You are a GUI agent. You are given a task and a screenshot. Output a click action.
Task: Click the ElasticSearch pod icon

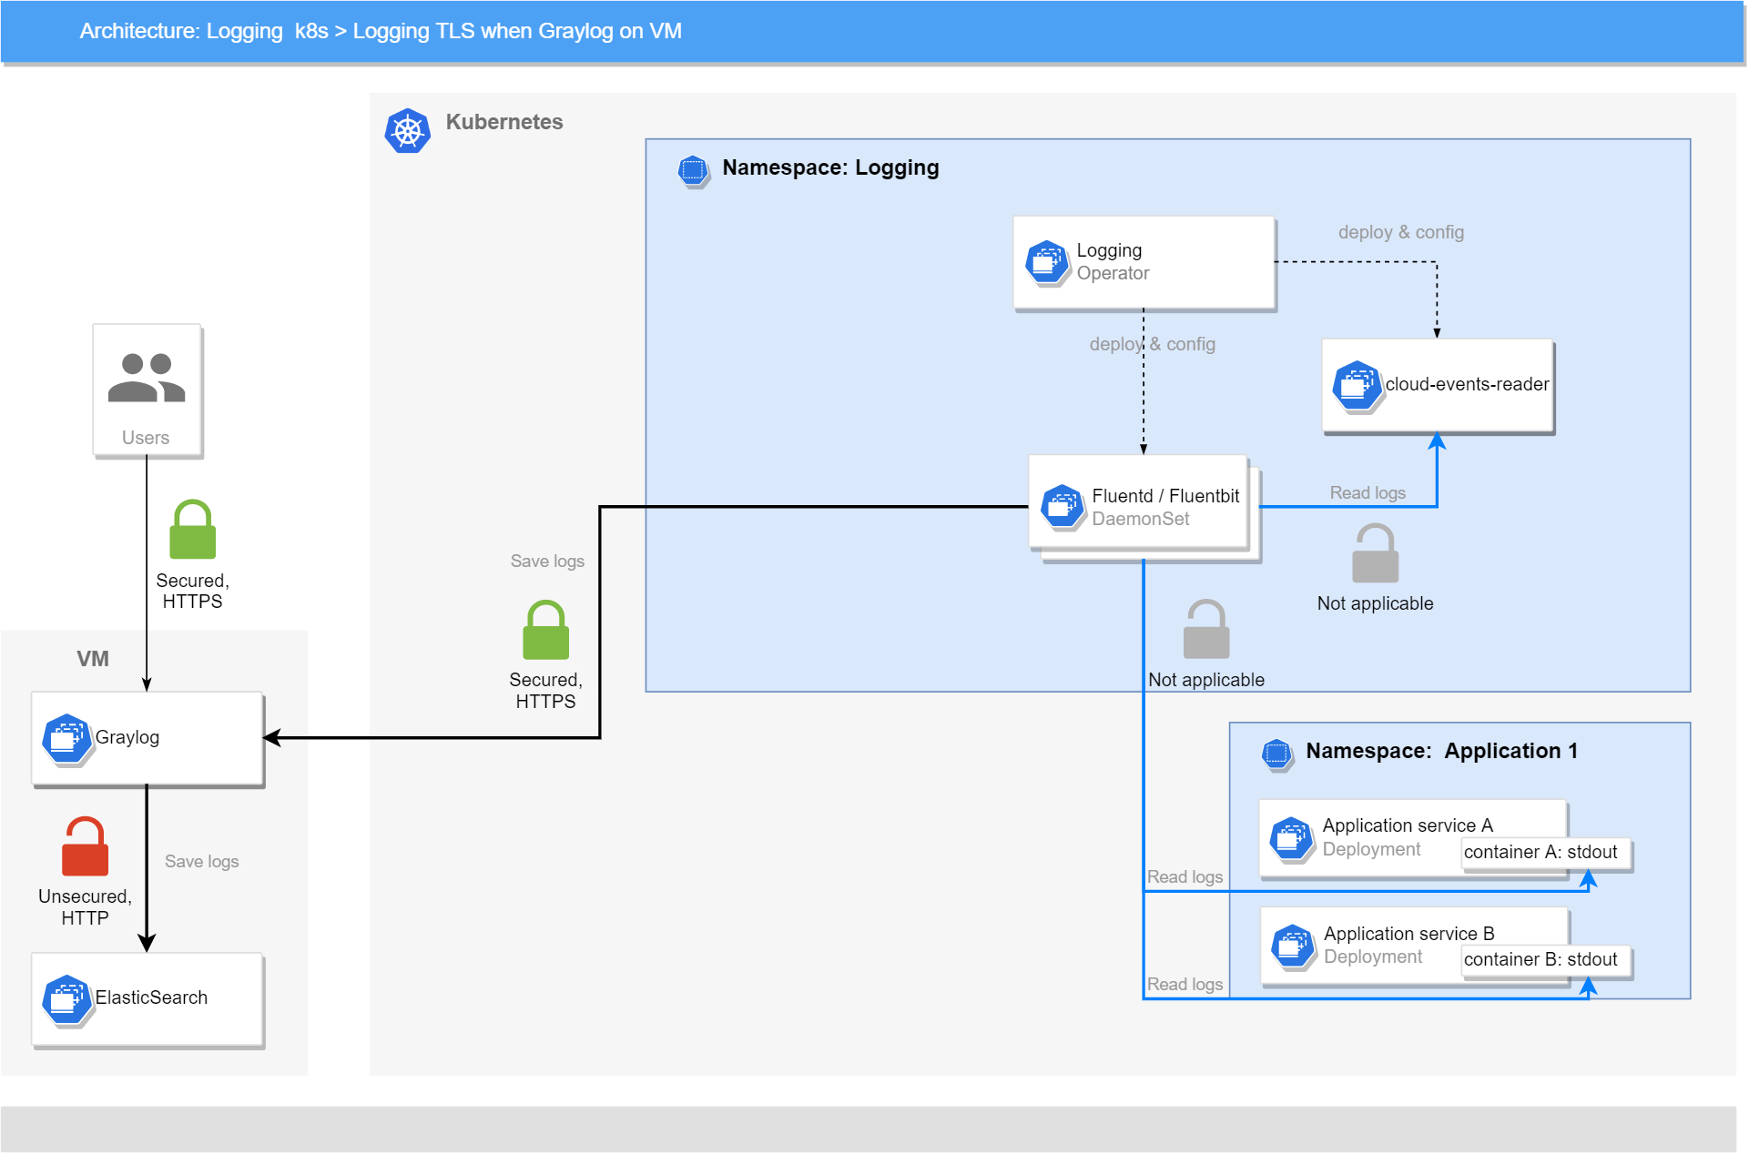tap(67, 1000)
